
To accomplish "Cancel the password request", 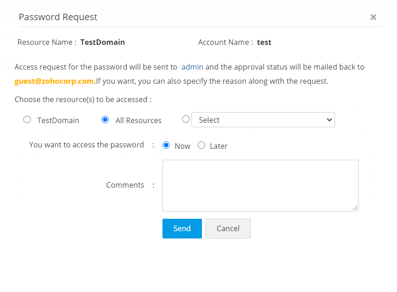I will pos(228,228).
